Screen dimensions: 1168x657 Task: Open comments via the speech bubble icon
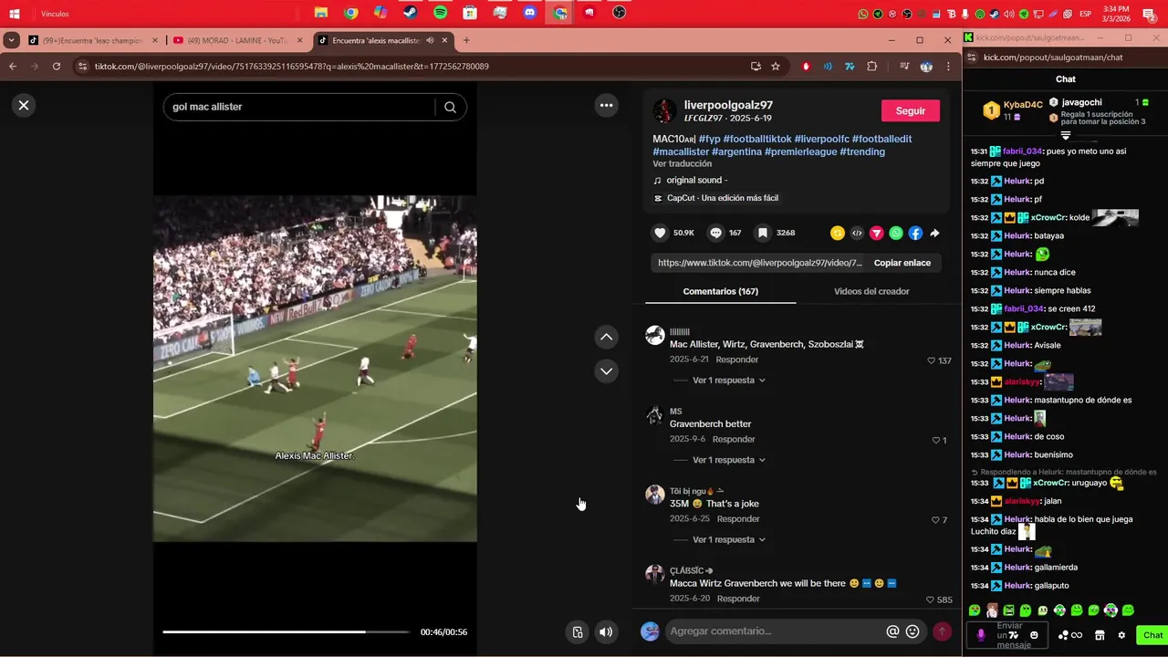click(x=716, y=233)
